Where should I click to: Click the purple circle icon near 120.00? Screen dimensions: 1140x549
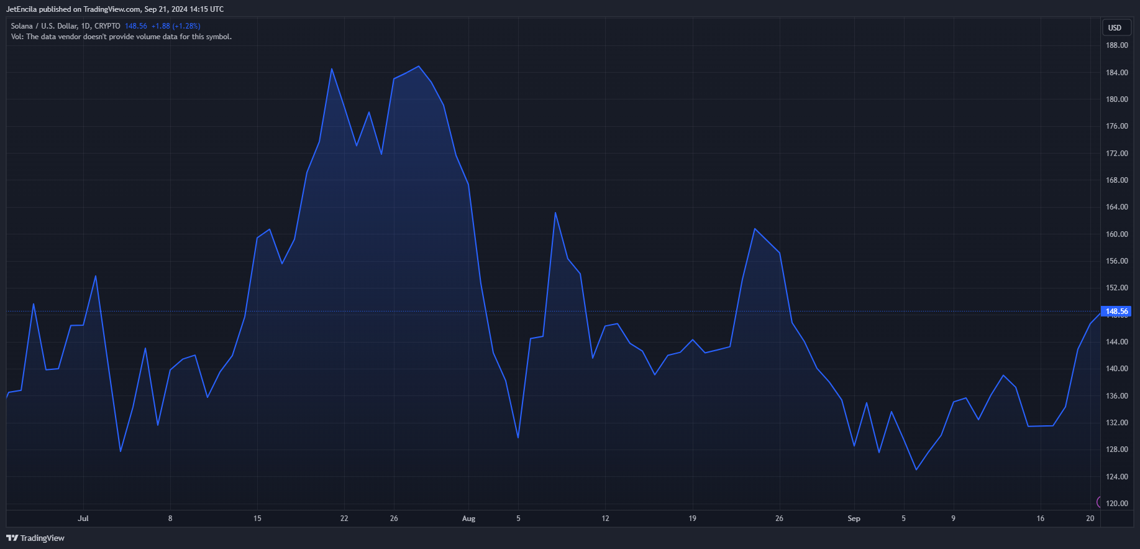[1099, 502]
